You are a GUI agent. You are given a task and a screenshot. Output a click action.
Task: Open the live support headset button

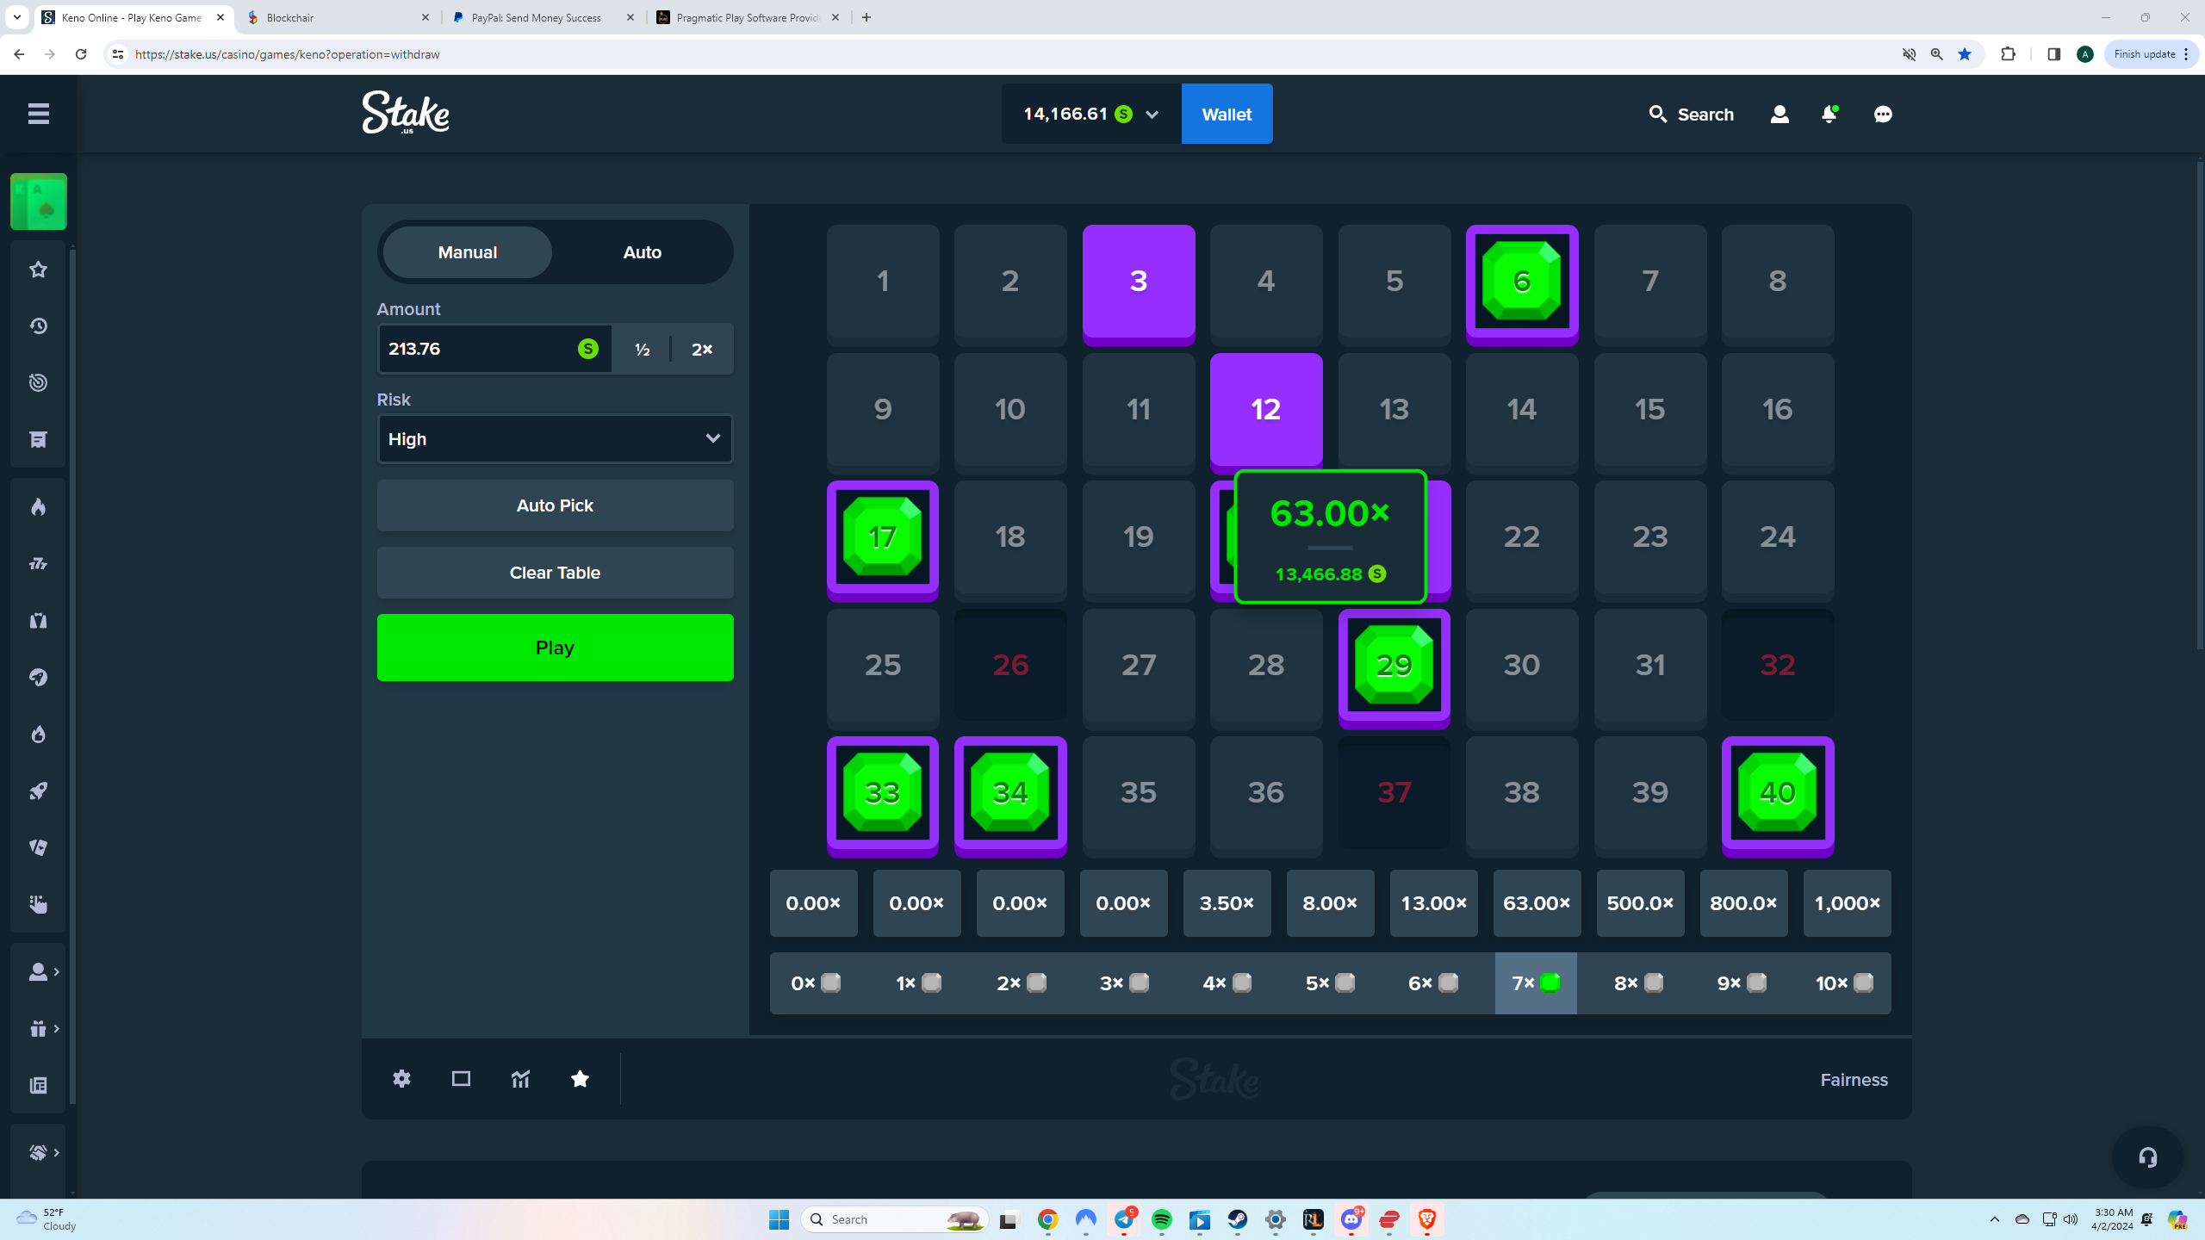click(x=2148, y=1157)
